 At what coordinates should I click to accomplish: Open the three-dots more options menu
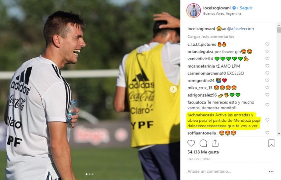[271, 172]
